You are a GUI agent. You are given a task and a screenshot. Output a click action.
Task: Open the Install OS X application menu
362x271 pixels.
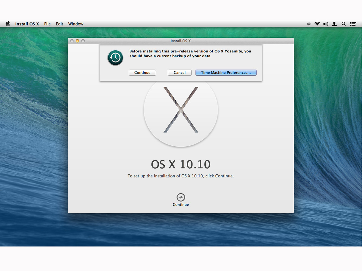(x=27, y=24)
